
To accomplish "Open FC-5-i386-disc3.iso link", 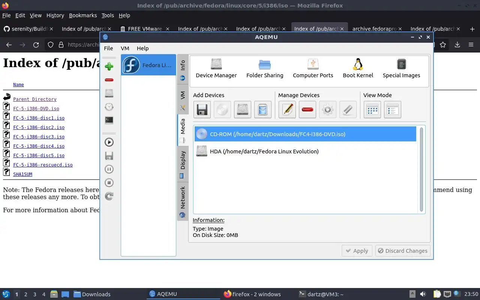I will coord(39,137).
